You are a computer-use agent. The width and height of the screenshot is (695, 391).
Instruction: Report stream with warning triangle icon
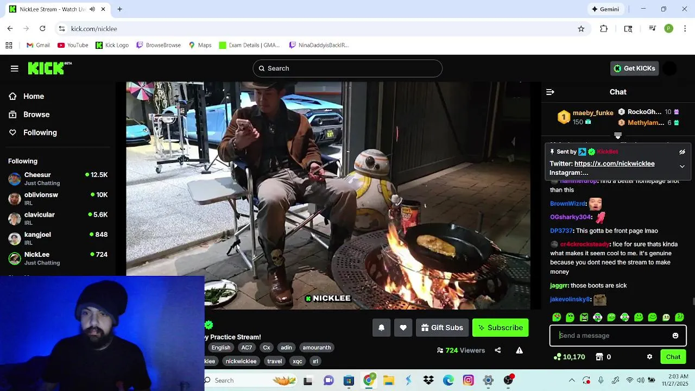click(x=519, y=350)
